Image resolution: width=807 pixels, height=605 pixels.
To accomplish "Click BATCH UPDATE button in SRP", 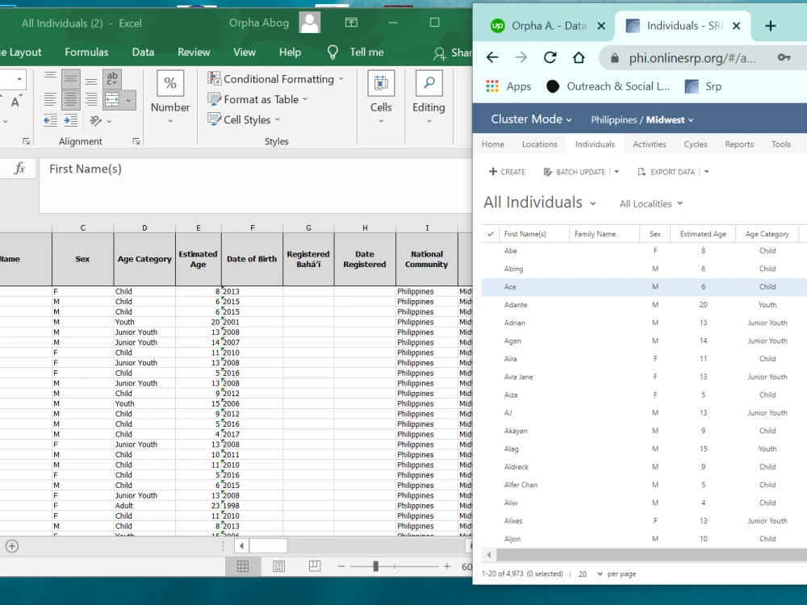I will click(575, 172).
